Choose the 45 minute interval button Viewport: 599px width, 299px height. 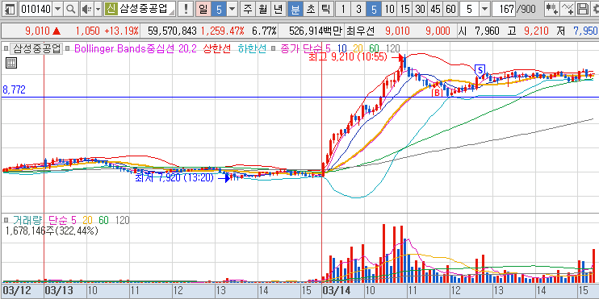(x=435, y=9)
